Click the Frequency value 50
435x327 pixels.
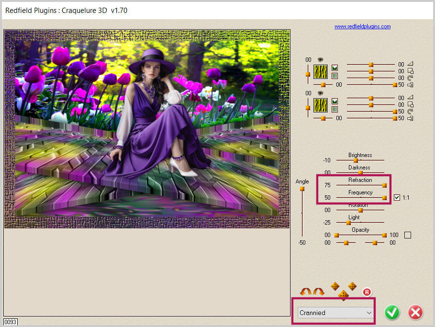327,198
